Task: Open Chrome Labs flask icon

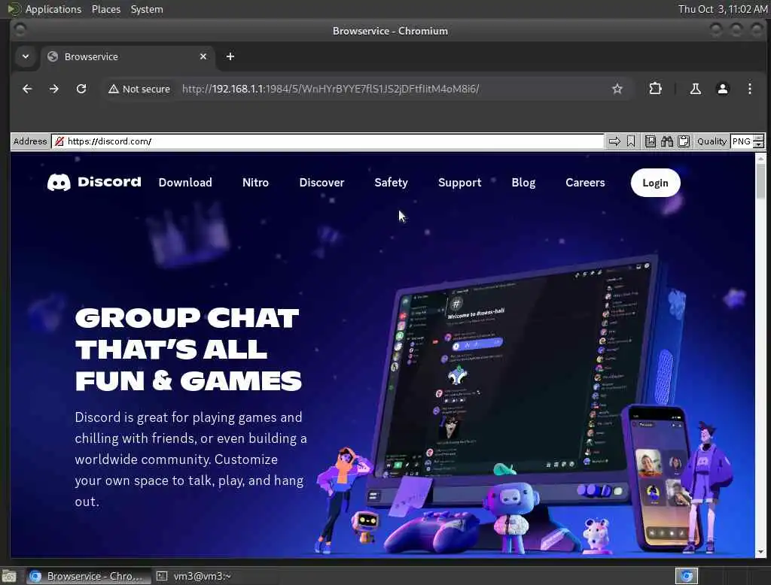Action: point(695,89)
